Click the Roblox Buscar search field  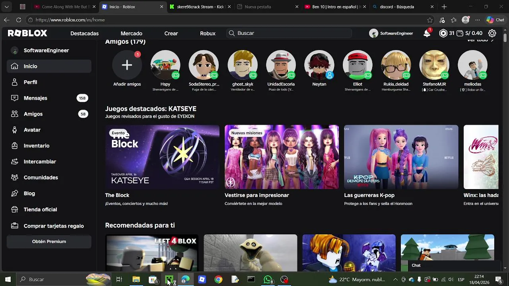coord(289,33)
